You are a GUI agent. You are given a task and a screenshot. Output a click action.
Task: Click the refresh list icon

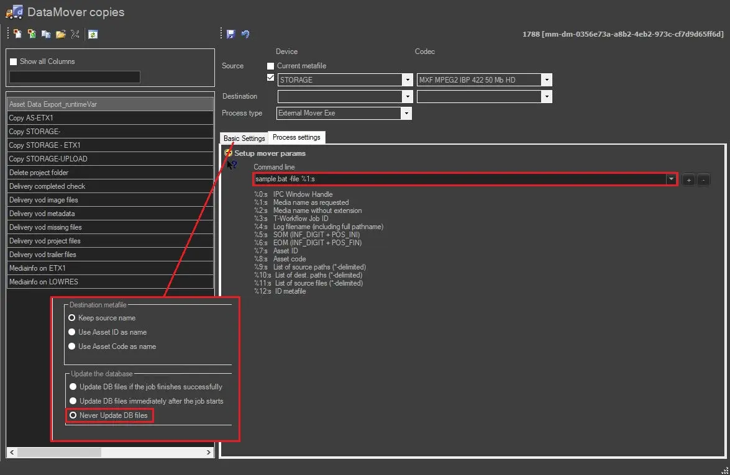pyautogui.click(x=93, y=34)
